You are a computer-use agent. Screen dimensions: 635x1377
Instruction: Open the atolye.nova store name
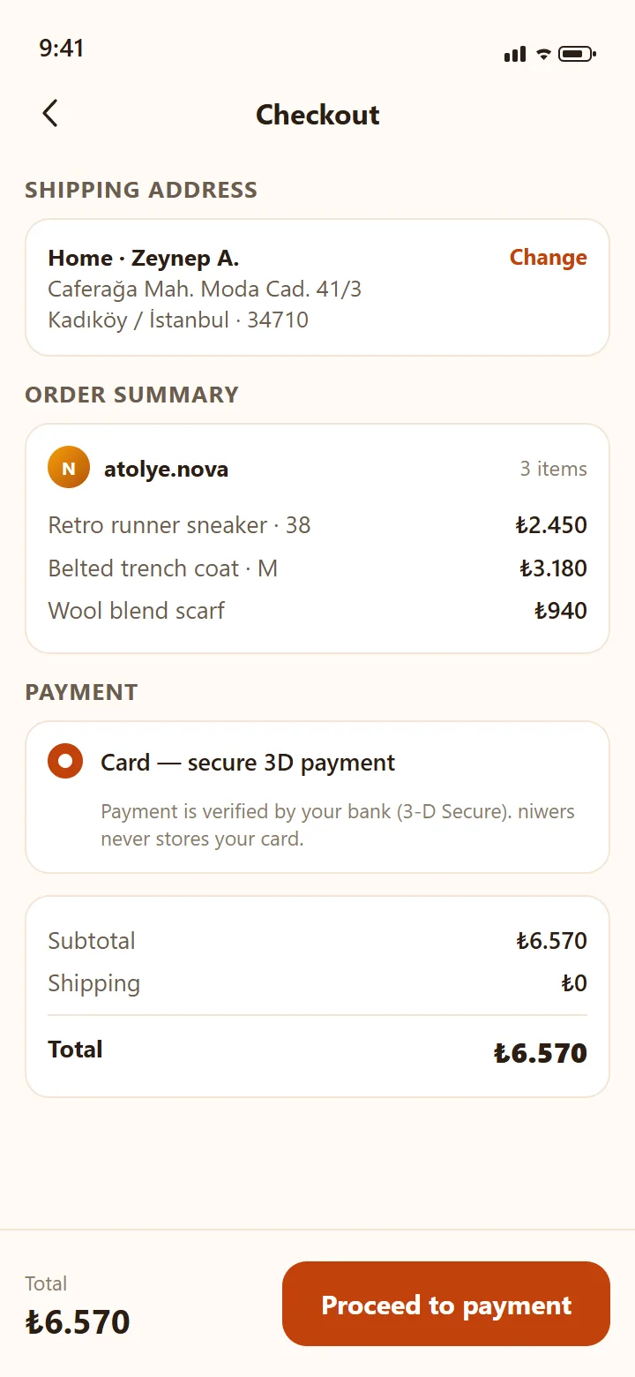click(166, 469)
